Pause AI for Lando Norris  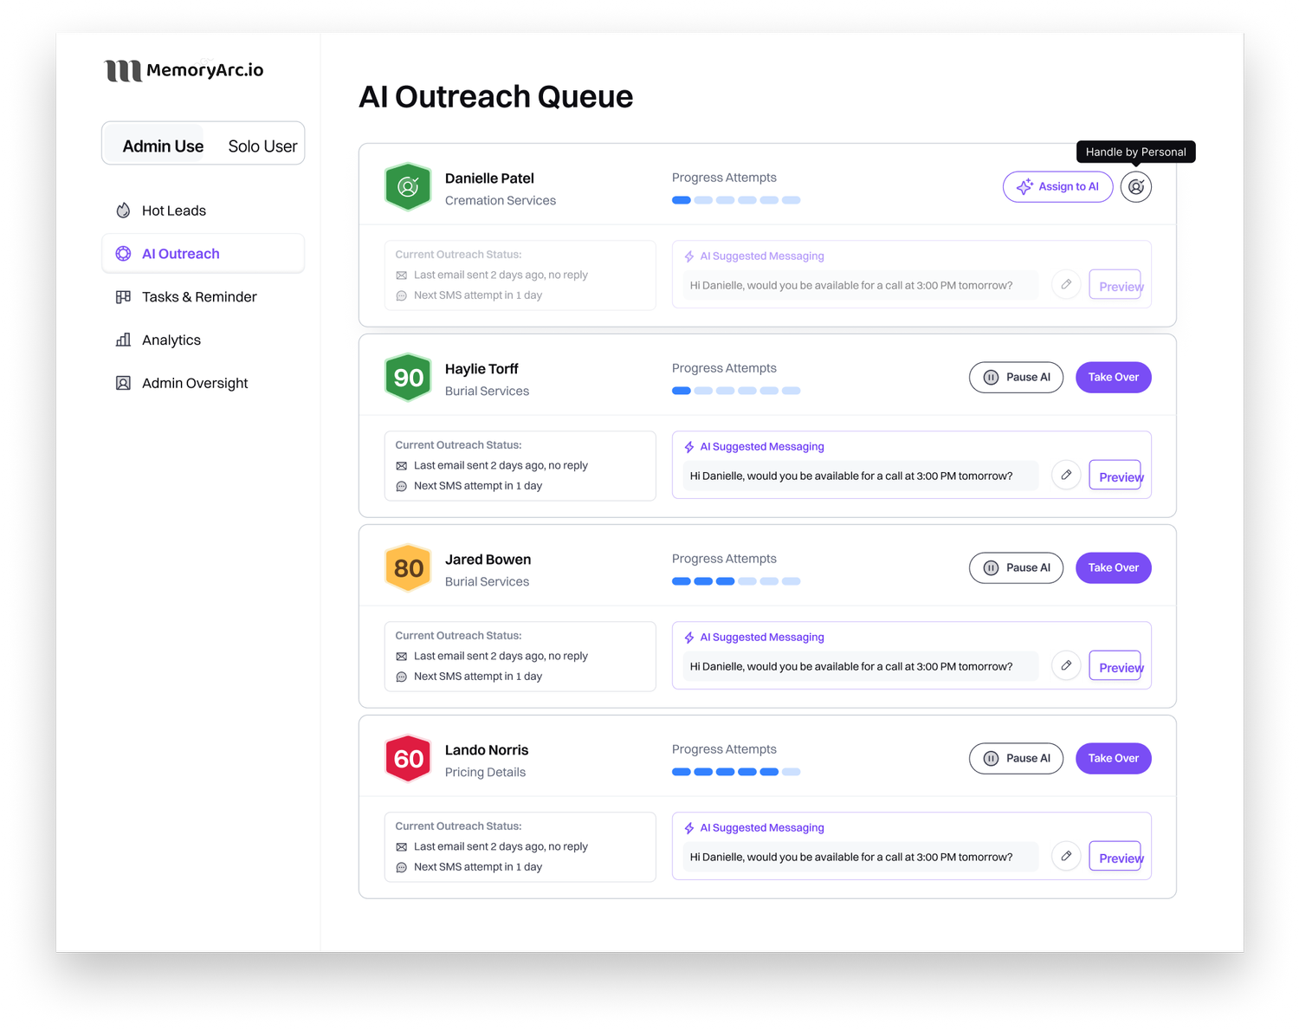pos(1016,759)
